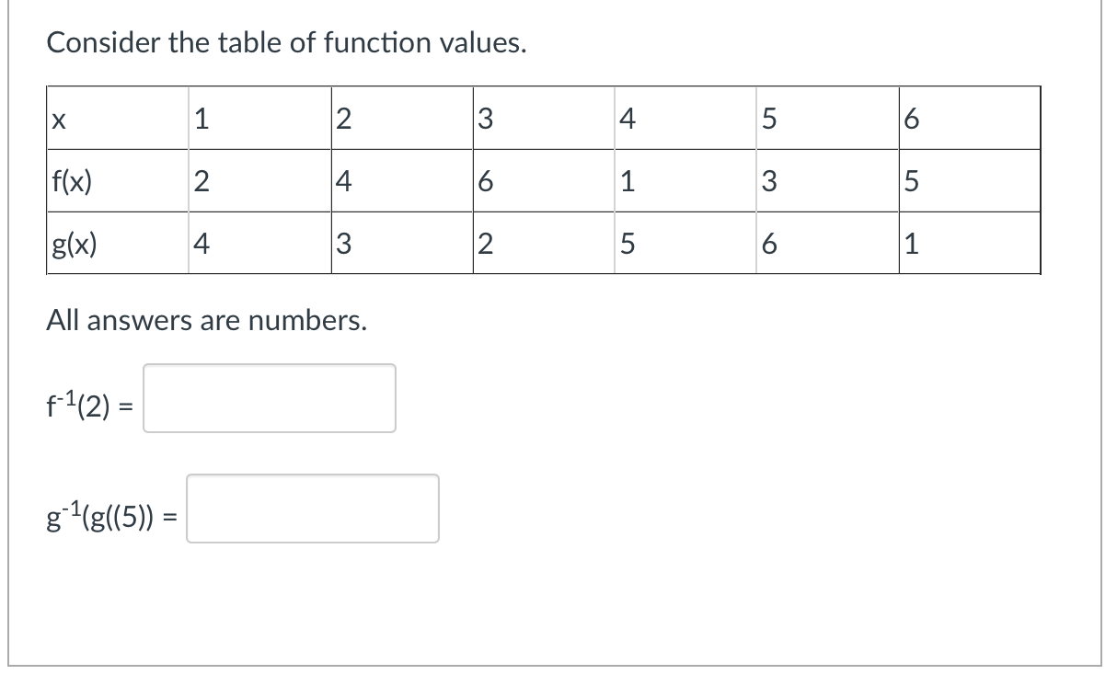
Task: Select the cell containing x value 1
Action: tap(256, 119)
